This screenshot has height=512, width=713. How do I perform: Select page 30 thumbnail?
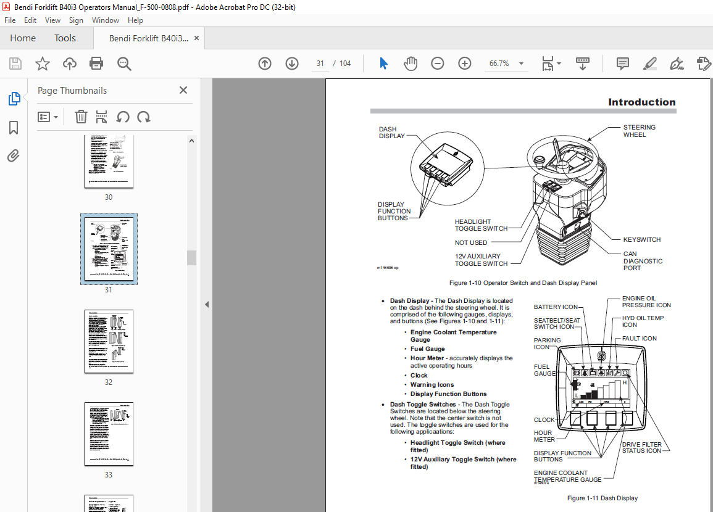pyautogui.click(x=109, y=161)
